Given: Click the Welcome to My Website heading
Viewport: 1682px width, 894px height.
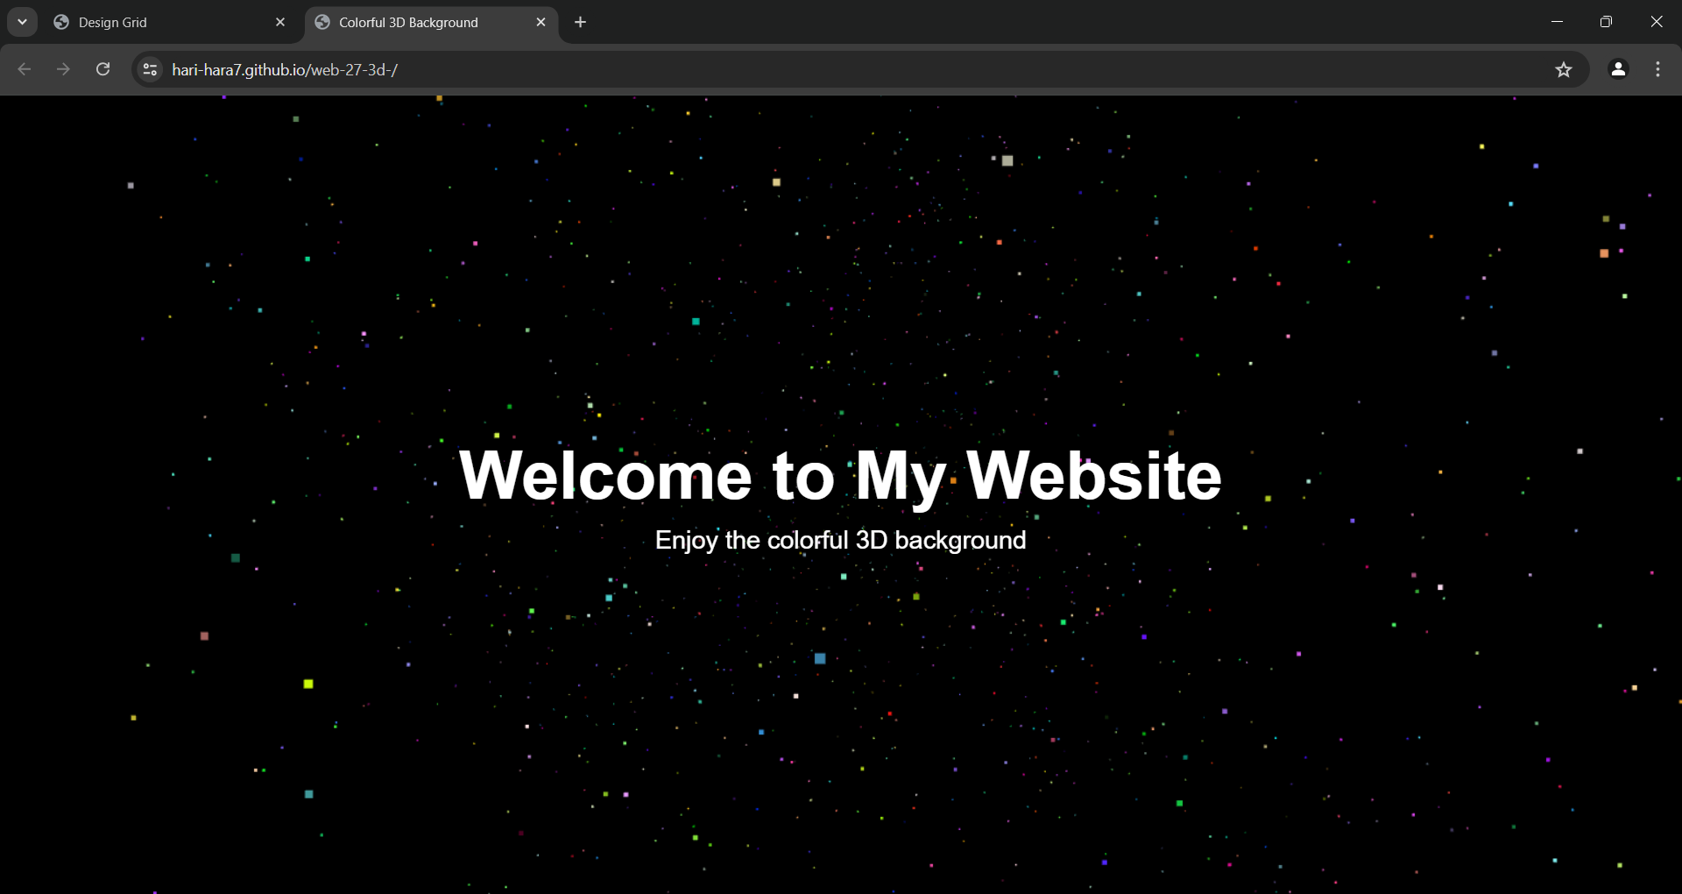Looking at the screenshot, I should coord(840,476).
